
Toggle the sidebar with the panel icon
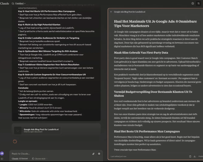tap(2, 159)
